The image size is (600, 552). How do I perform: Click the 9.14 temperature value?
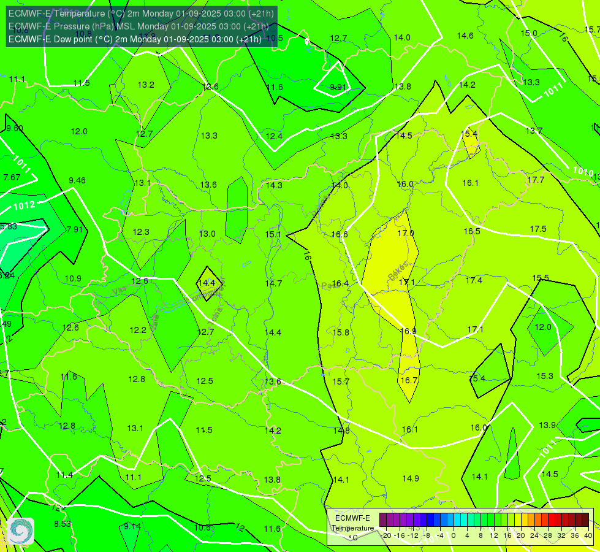[x=132, y=526]
